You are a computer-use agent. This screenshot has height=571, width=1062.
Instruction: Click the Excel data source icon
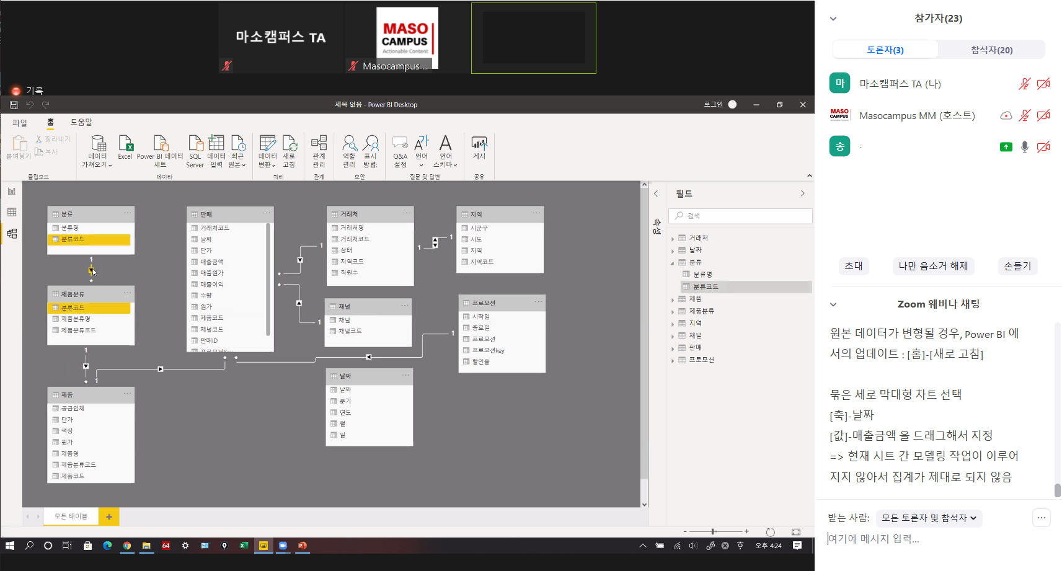(125, 148)
